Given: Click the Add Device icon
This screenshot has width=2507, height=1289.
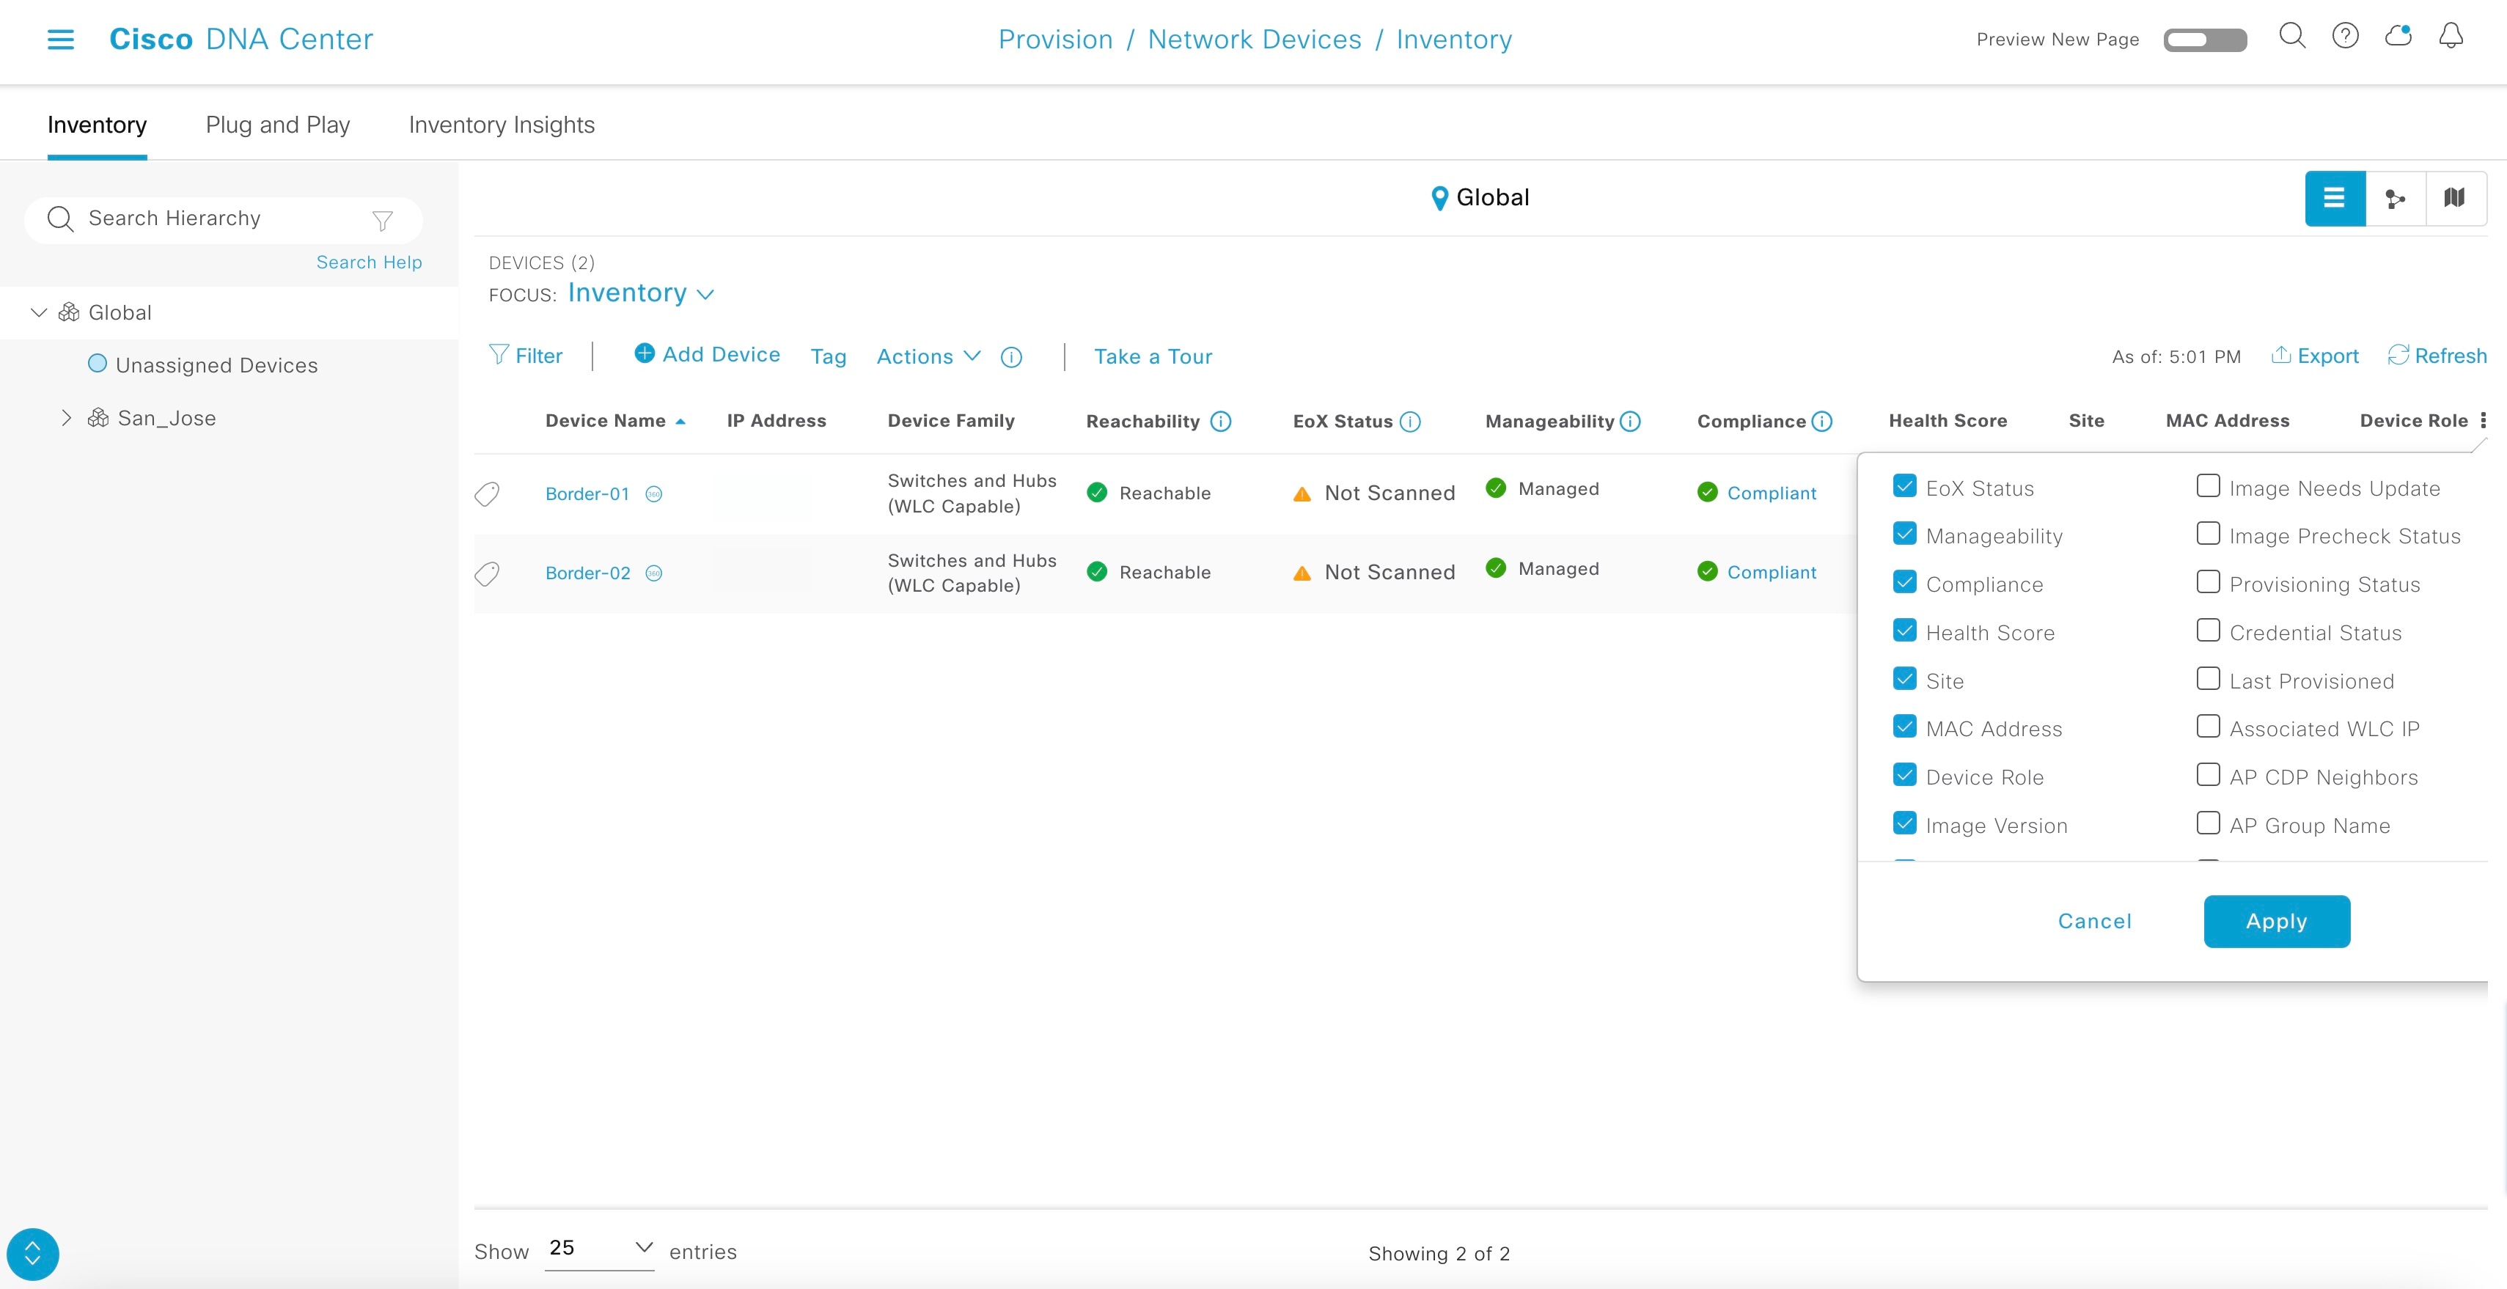Looking at the screenshot, I should (x=645, y=353).
